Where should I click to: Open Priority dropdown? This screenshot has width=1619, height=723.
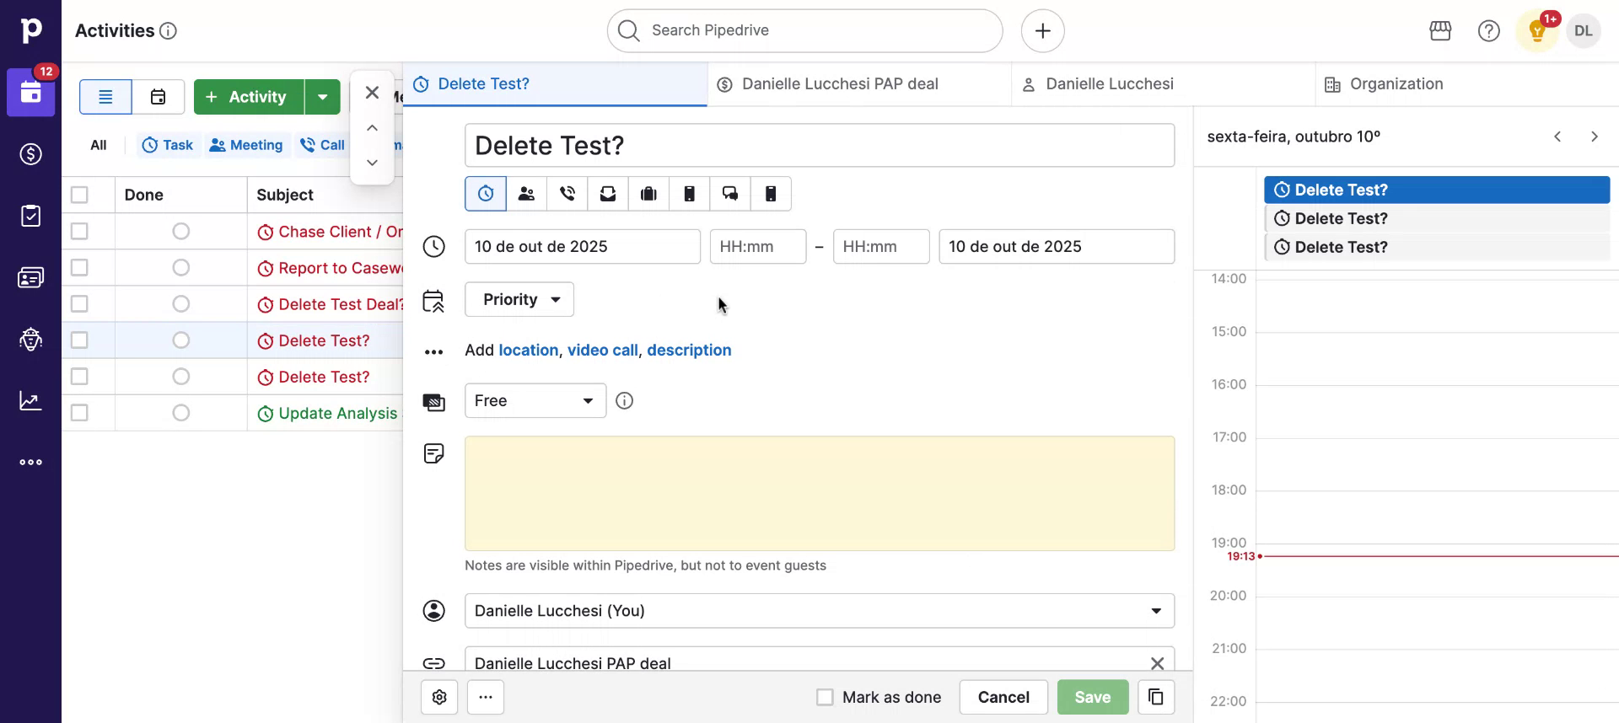(x=519, y=299)
